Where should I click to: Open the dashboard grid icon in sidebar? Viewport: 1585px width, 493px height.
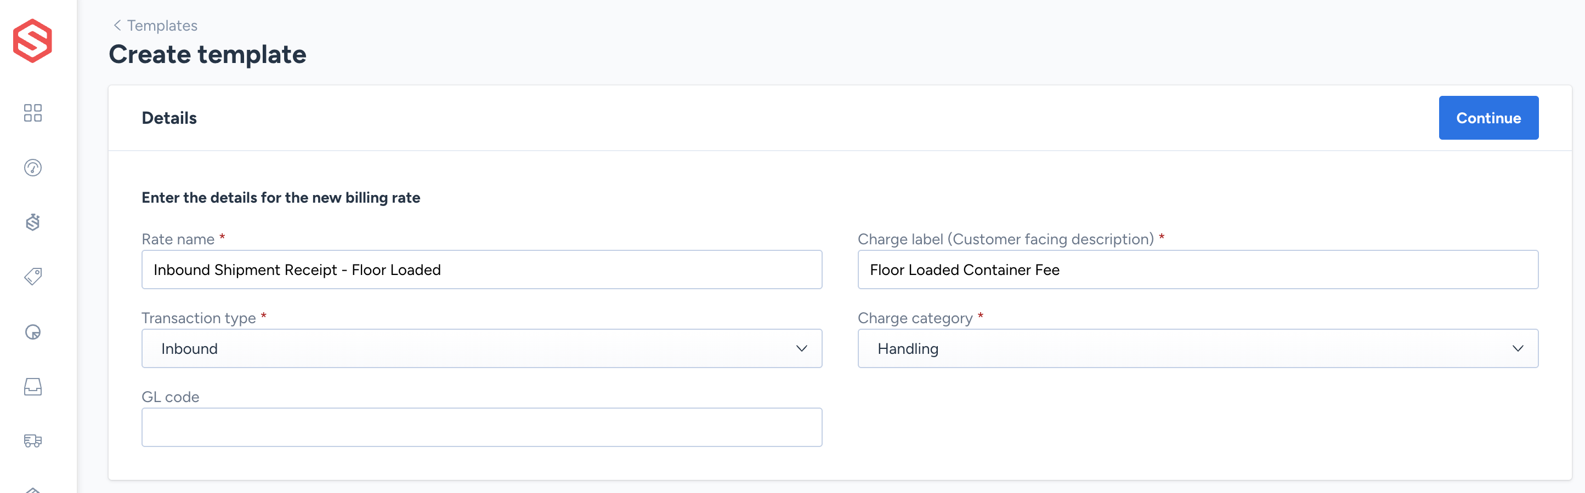32,112
